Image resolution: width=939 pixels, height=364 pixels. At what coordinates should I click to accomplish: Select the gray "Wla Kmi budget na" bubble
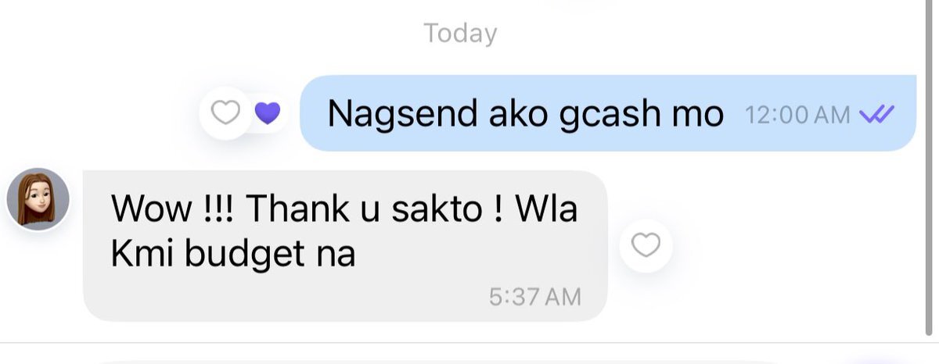345,245
